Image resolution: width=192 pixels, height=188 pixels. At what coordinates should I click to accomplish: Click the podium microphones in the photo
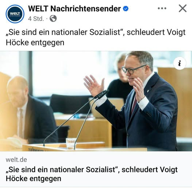click(x=76, y=119)
